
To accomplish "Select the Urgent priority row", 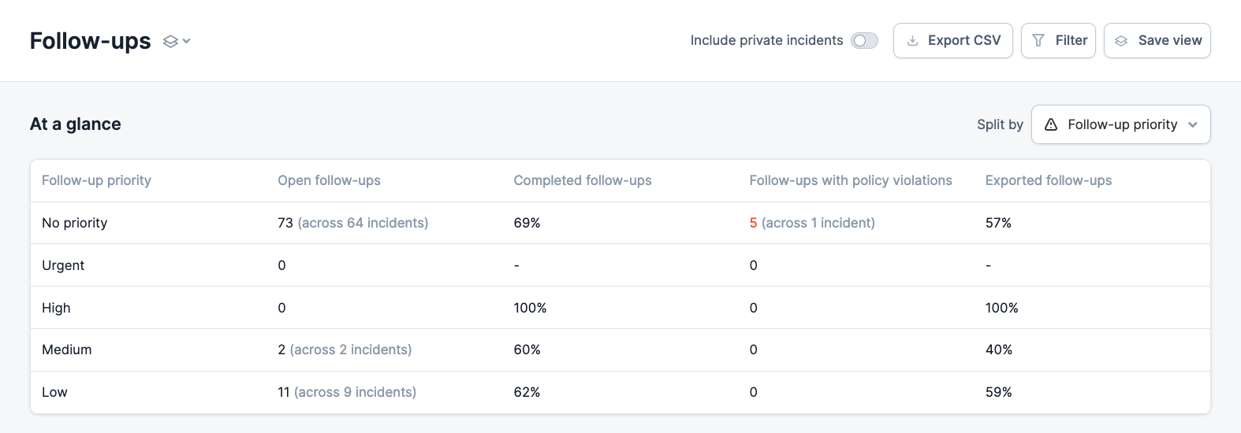I will 63,265.
